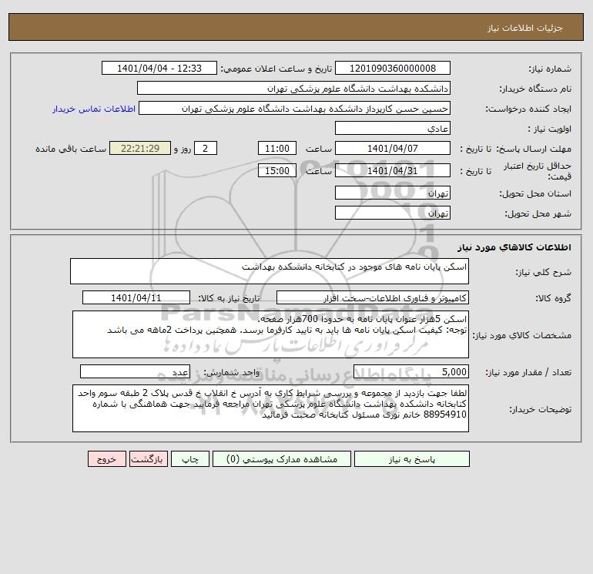
Task: Click the delivery city field تهران
Action: click(x=393, y=213)
